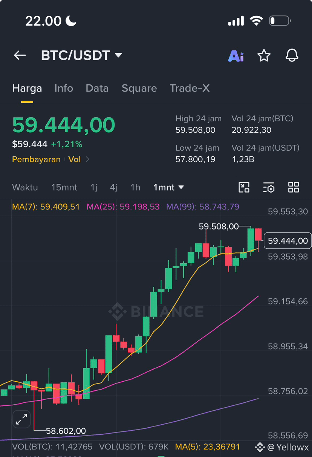Tap the MA(7) indicator value
The height and width of the screenshot is (457, 312).
coord(46,207)
